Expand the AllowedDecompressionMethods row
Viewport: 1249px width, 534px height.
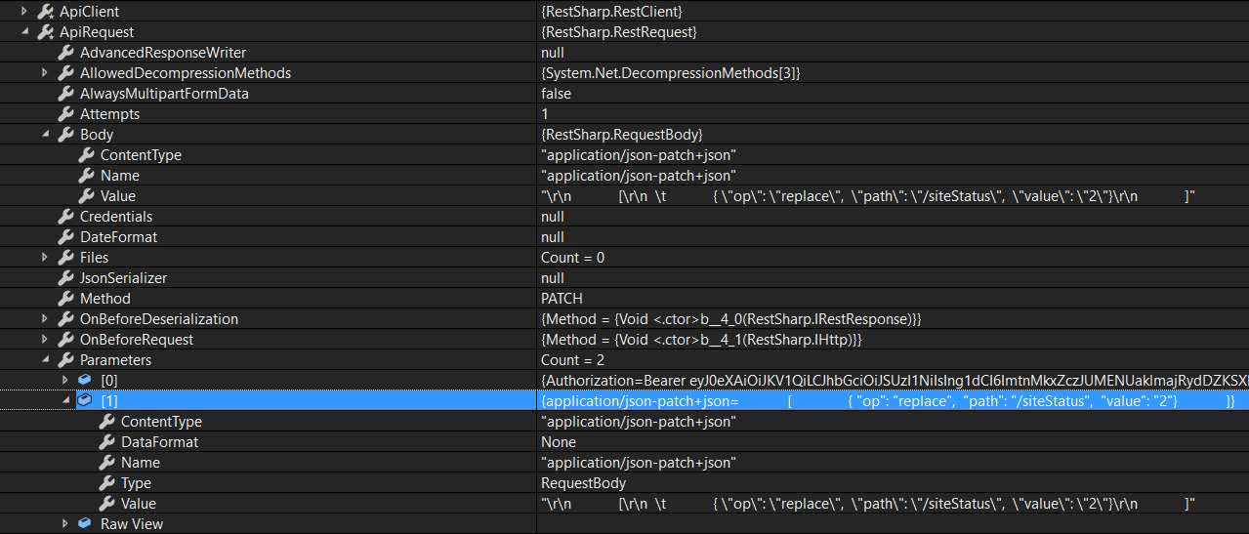[45, 73]
